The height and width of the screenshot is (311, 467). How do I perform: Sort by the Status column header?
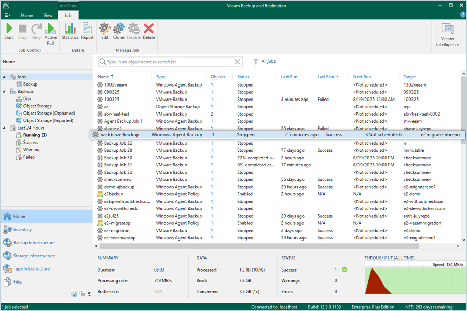click(x=243, y=77)
